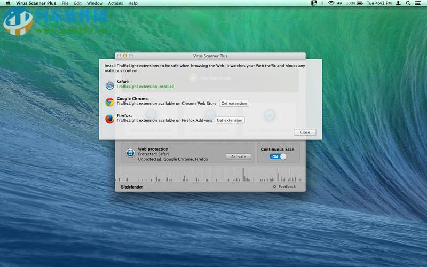The width and height of the screenshot is (427, 267).
Task: Click the Bitdefender label in footer
Action: (x=132, y=187)
